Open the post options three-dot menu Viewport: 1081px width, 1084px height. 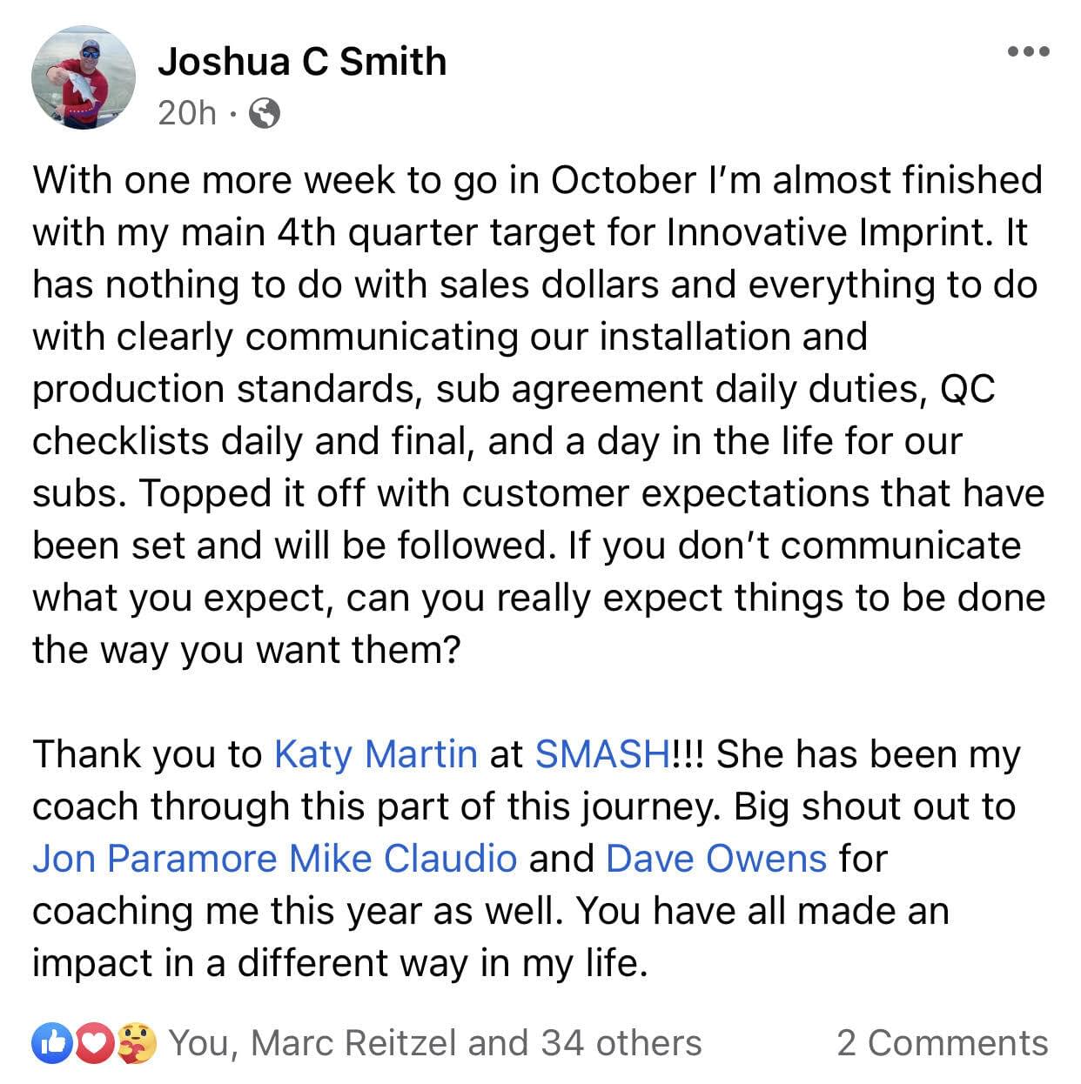[1028, 51]
